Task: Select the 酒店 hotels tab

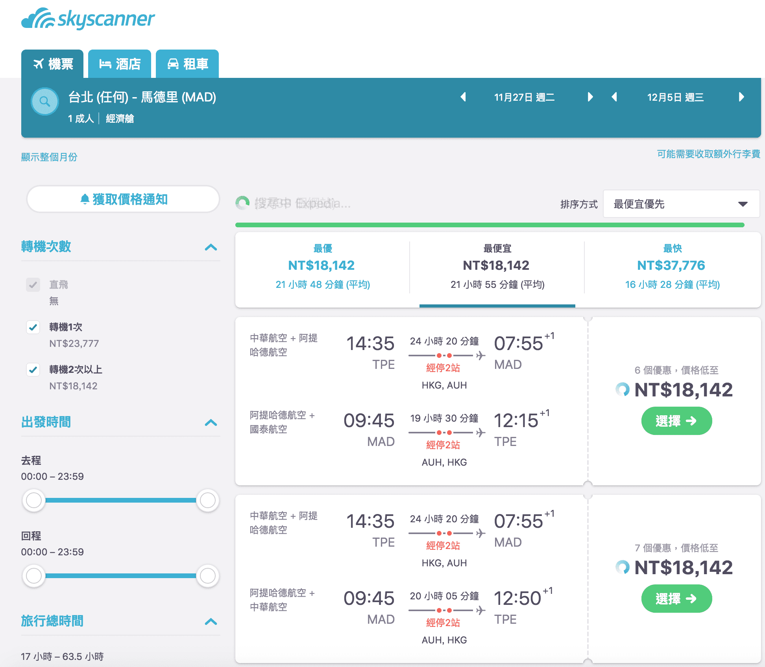Action: tap(120, 64)
